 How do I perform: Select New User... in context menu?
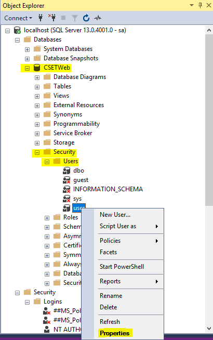(115, 215)
